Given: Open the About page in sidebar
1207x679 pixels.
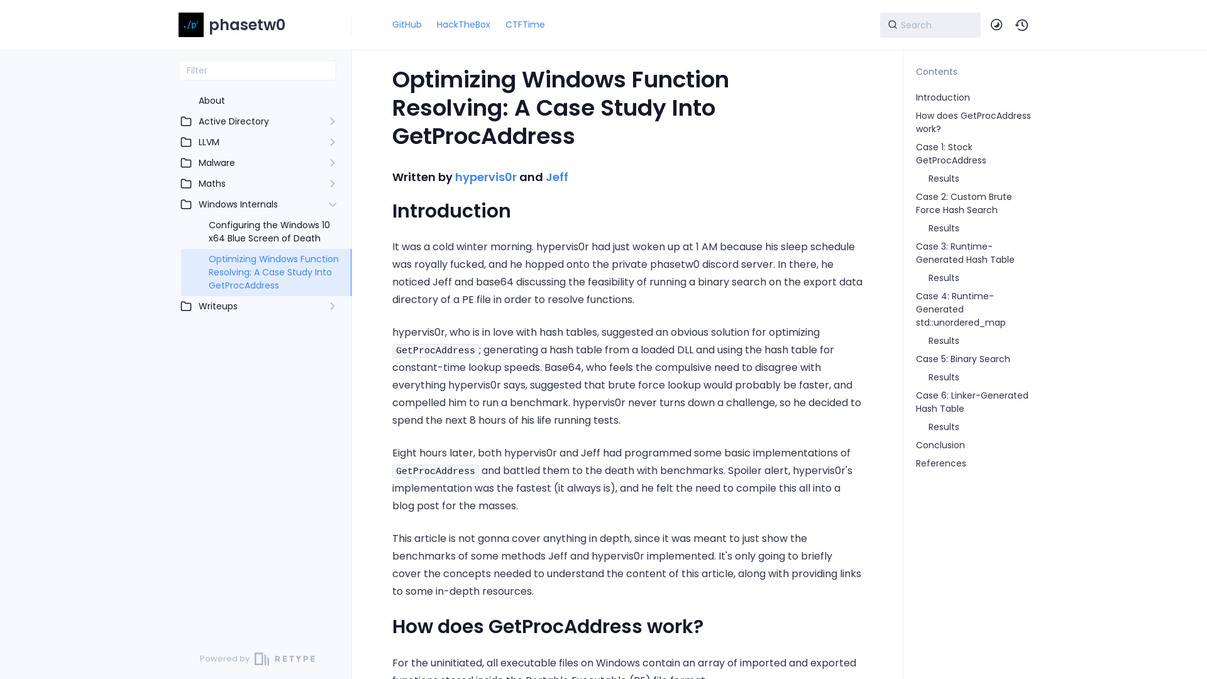Looking at the screenshot, I should point(212,101).
